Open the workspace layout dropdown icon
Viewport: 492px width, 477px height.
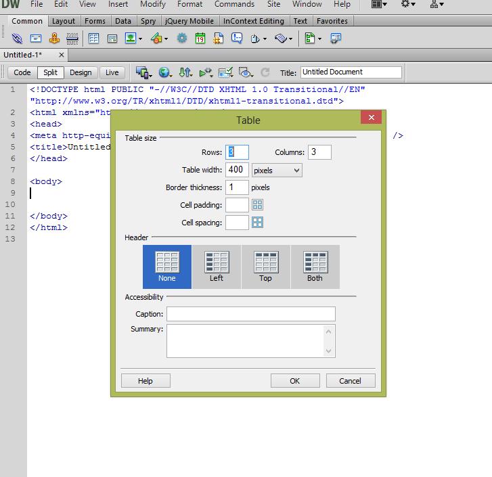point(379,4)
